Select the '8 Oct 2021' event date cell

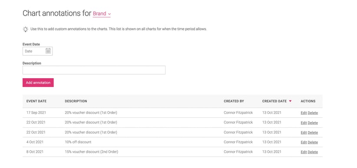pos(35,152)
